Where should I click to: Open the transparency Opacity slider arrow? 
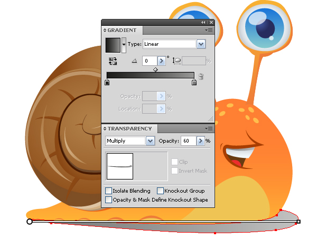pos(200,141)
